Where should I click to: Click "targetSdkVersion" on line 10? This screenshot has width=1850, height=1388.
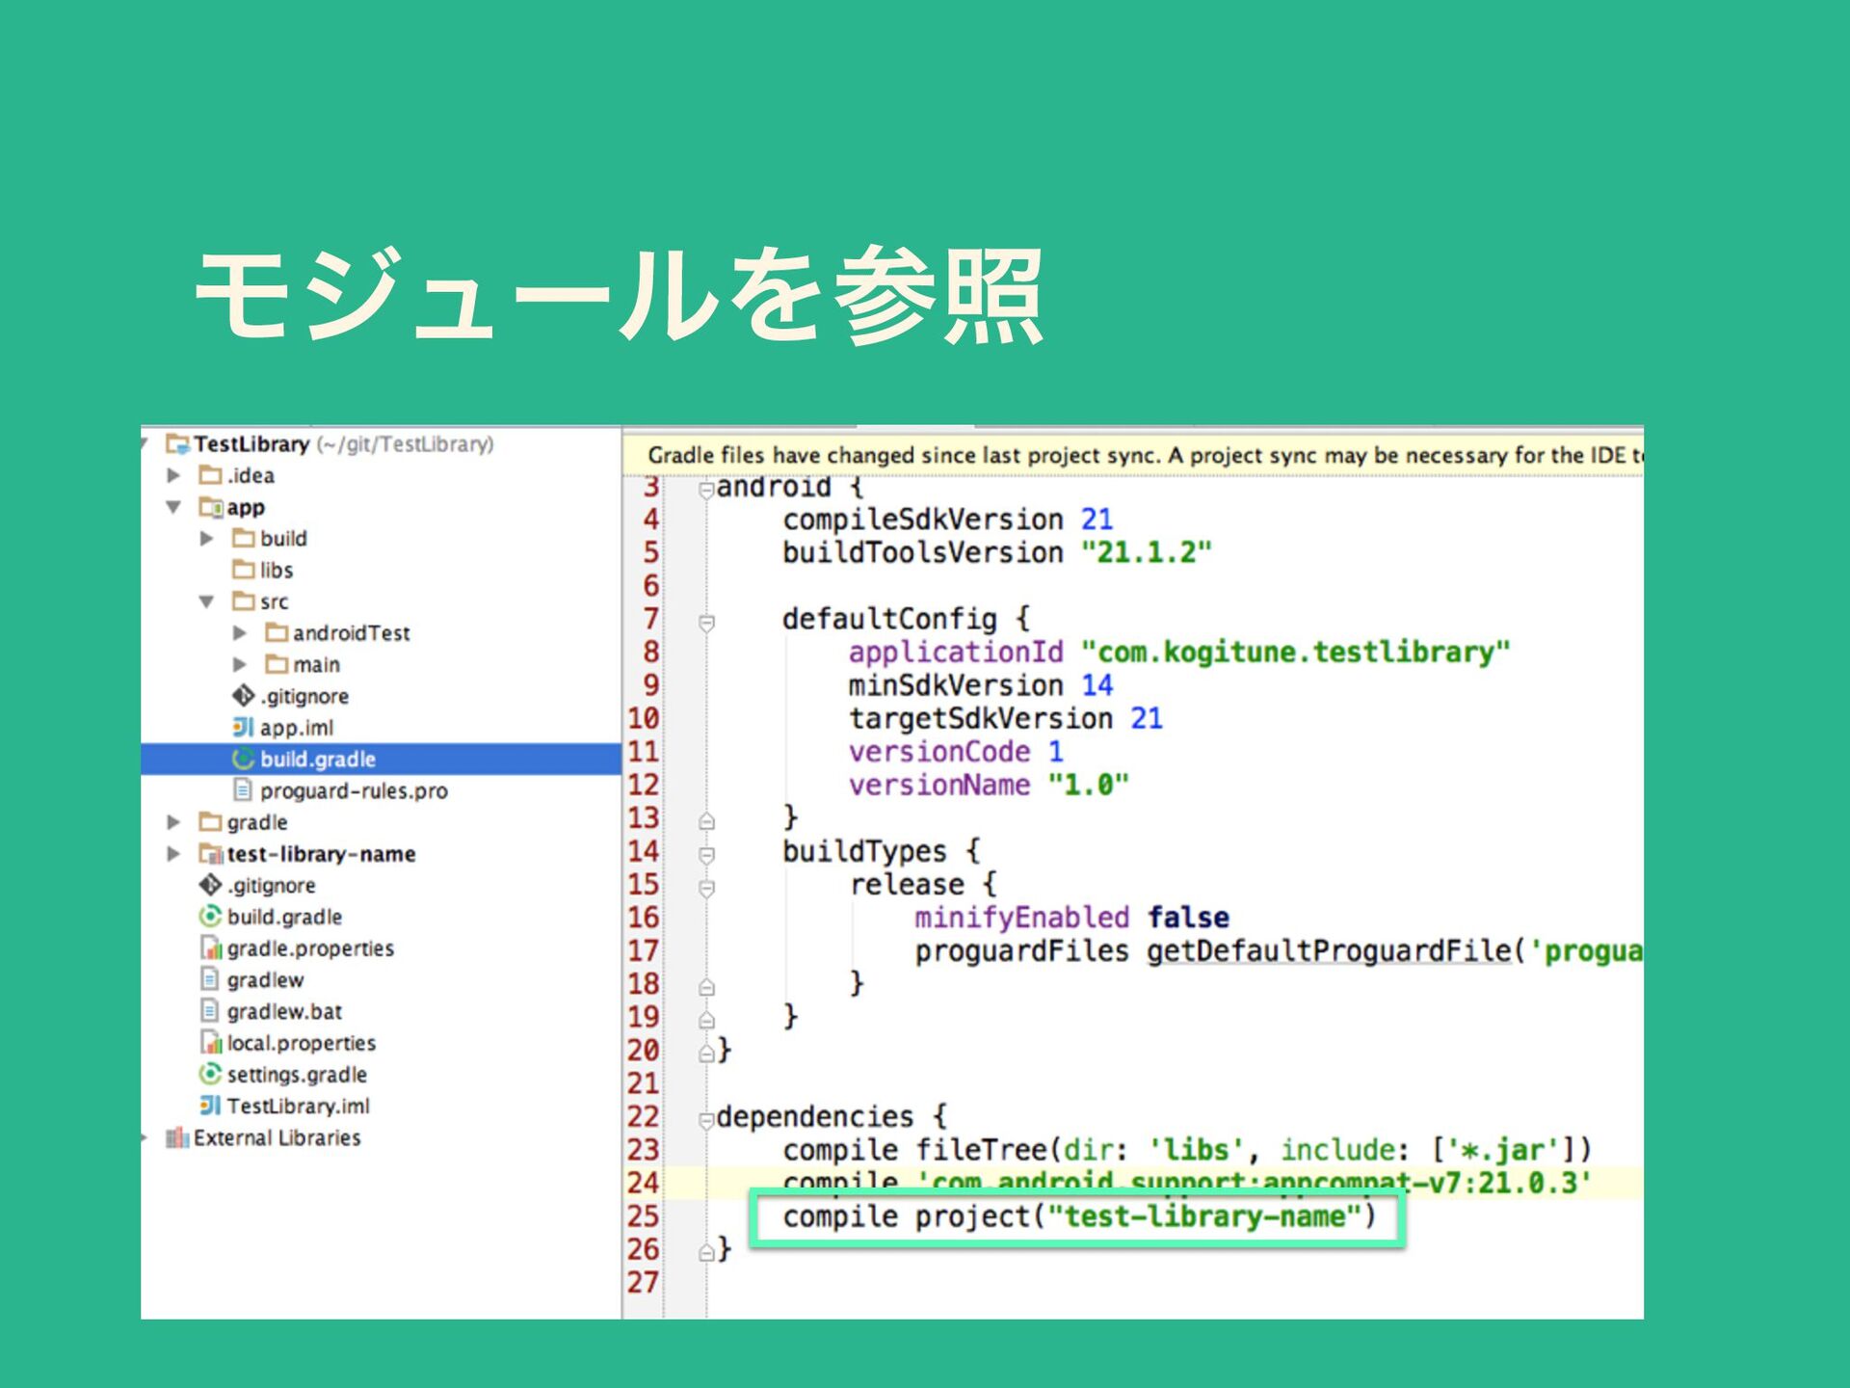tap(981, 719)
